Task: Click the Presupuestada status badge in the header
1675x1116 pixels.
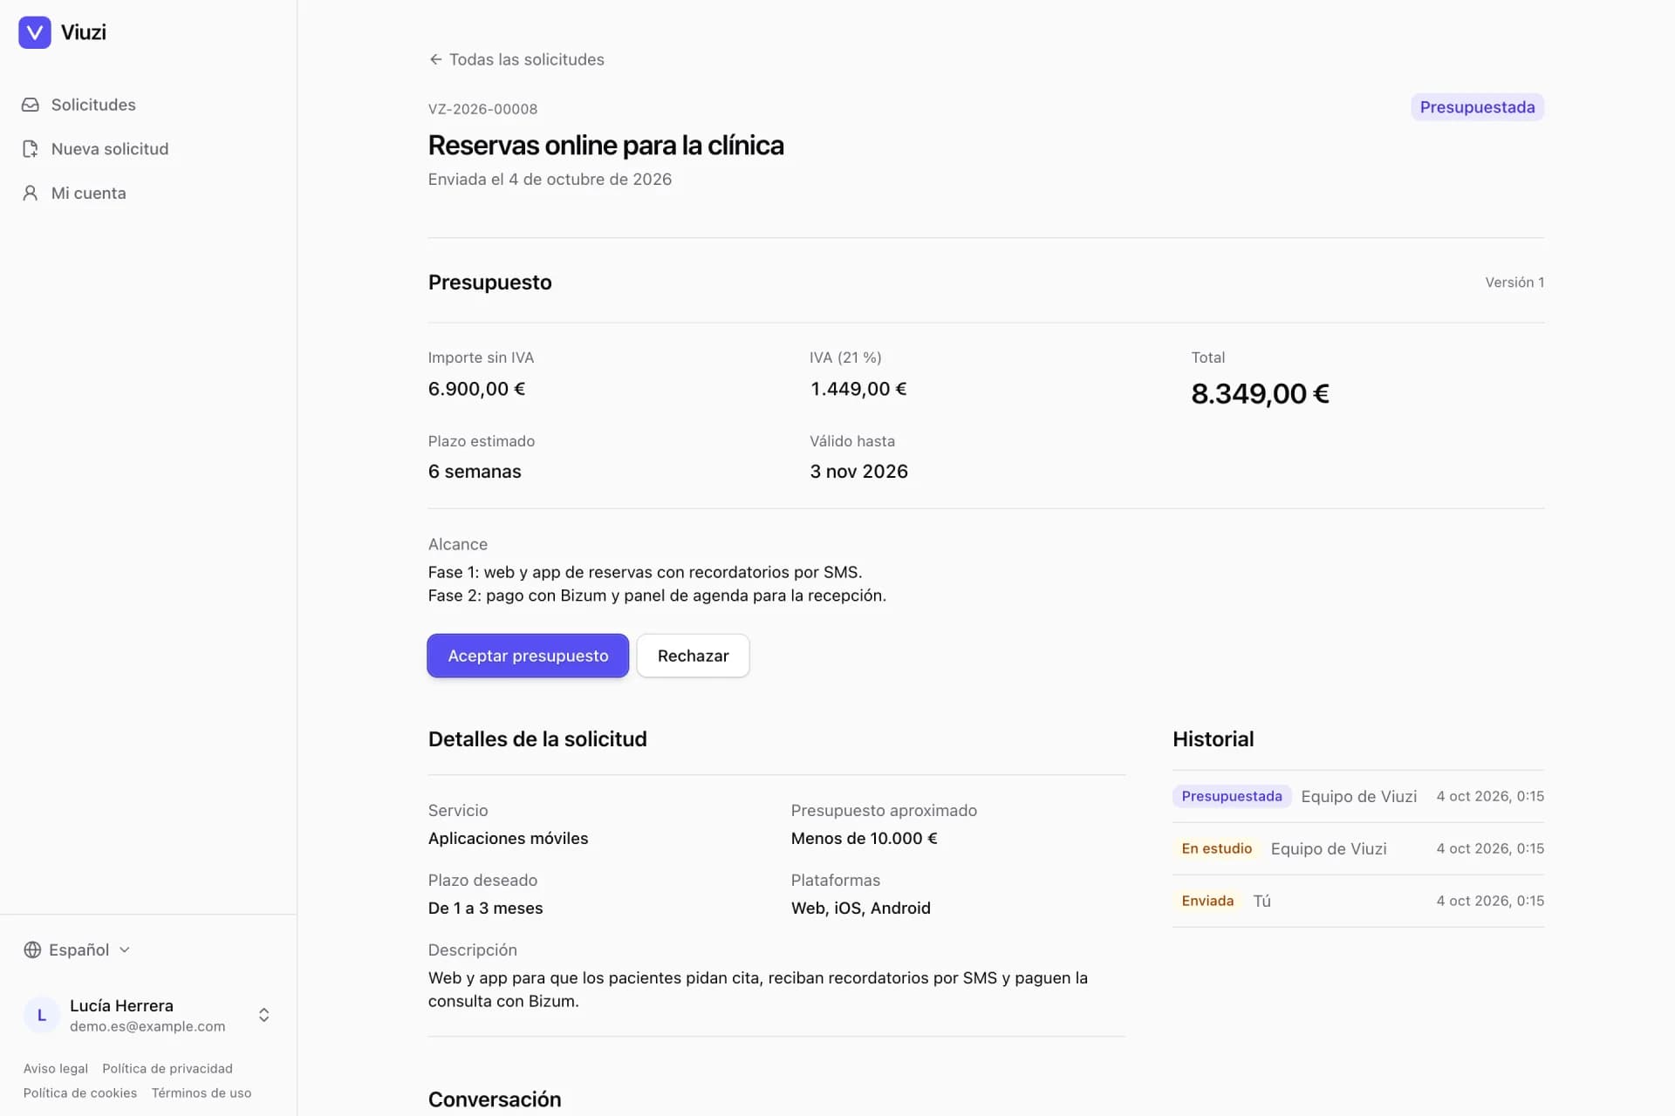Action: click(x=1477, y=107)
